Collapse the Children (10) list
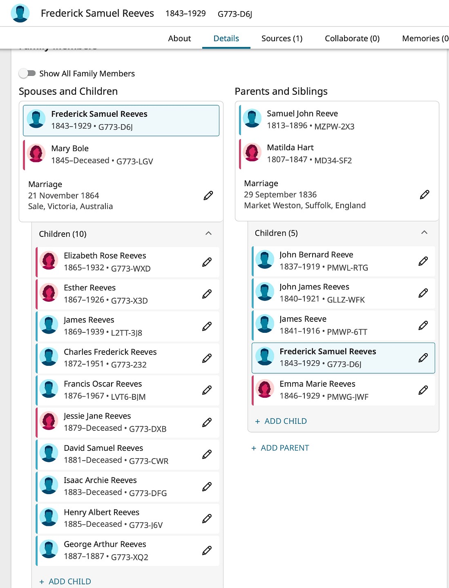The image size is (449, 588). [x=208, y=234]
